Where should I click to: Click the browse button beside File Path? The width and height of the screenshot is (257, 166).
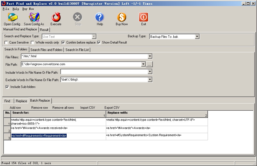pos(149,64)
